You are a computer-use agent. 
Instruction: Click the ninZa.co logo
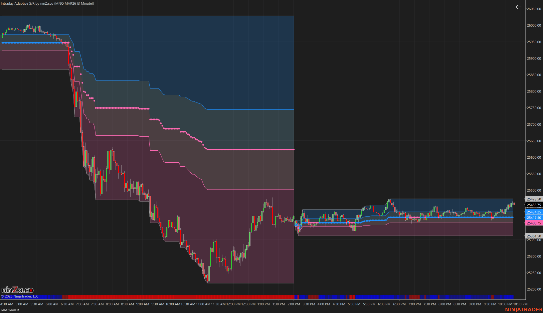pos(17,290)
